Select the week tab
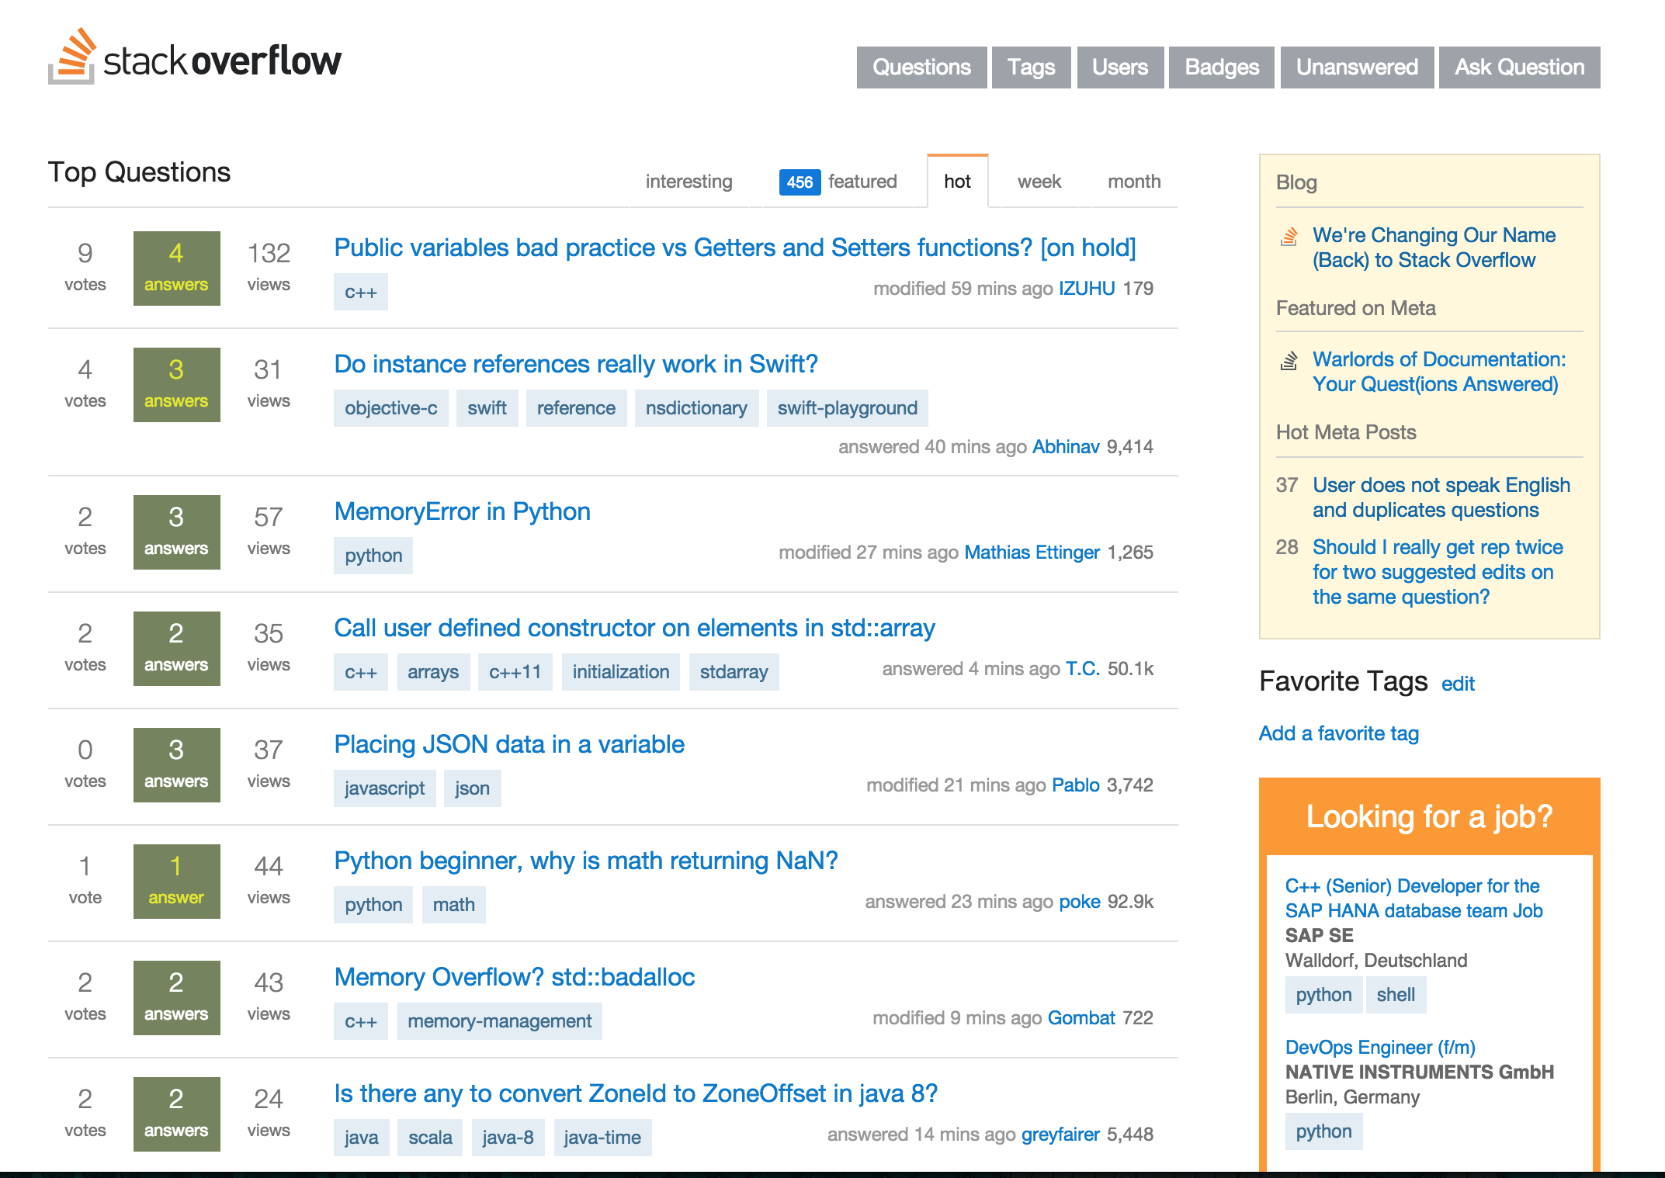 [x=1039, y=182]
